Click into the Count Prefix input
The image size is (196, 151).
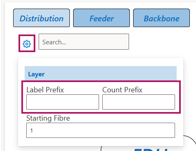[x=138, y=102]
